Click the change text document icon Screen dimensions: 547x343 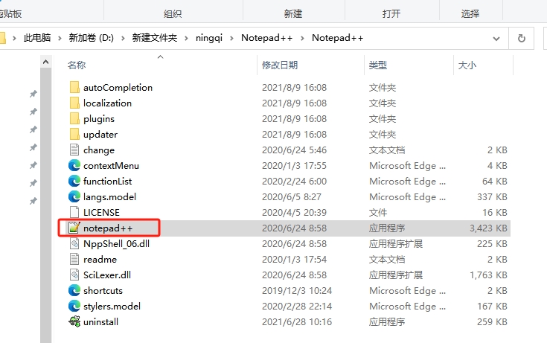[x=74, y=150]
